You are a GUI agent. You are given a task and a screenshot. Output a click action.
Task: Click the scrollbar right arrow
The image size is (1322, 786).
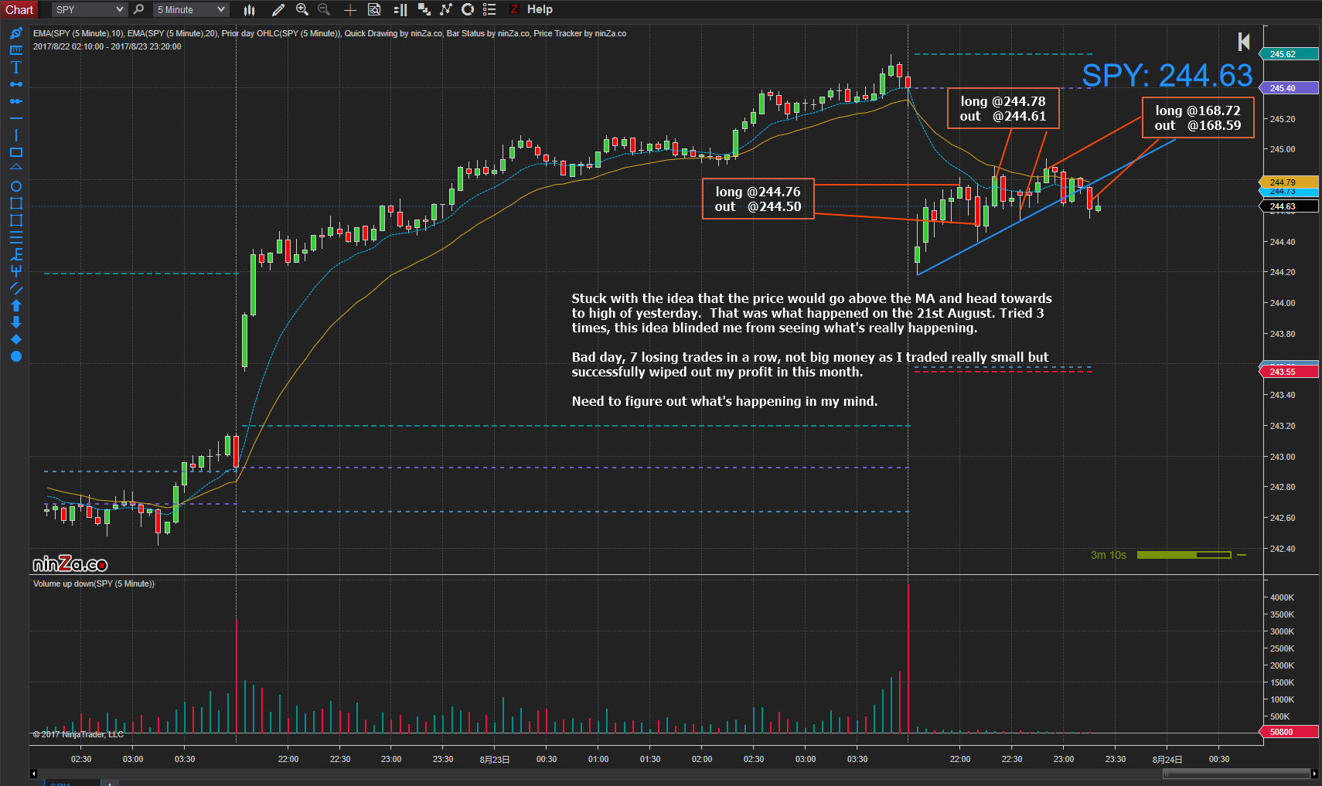[x=1314, y=774]
